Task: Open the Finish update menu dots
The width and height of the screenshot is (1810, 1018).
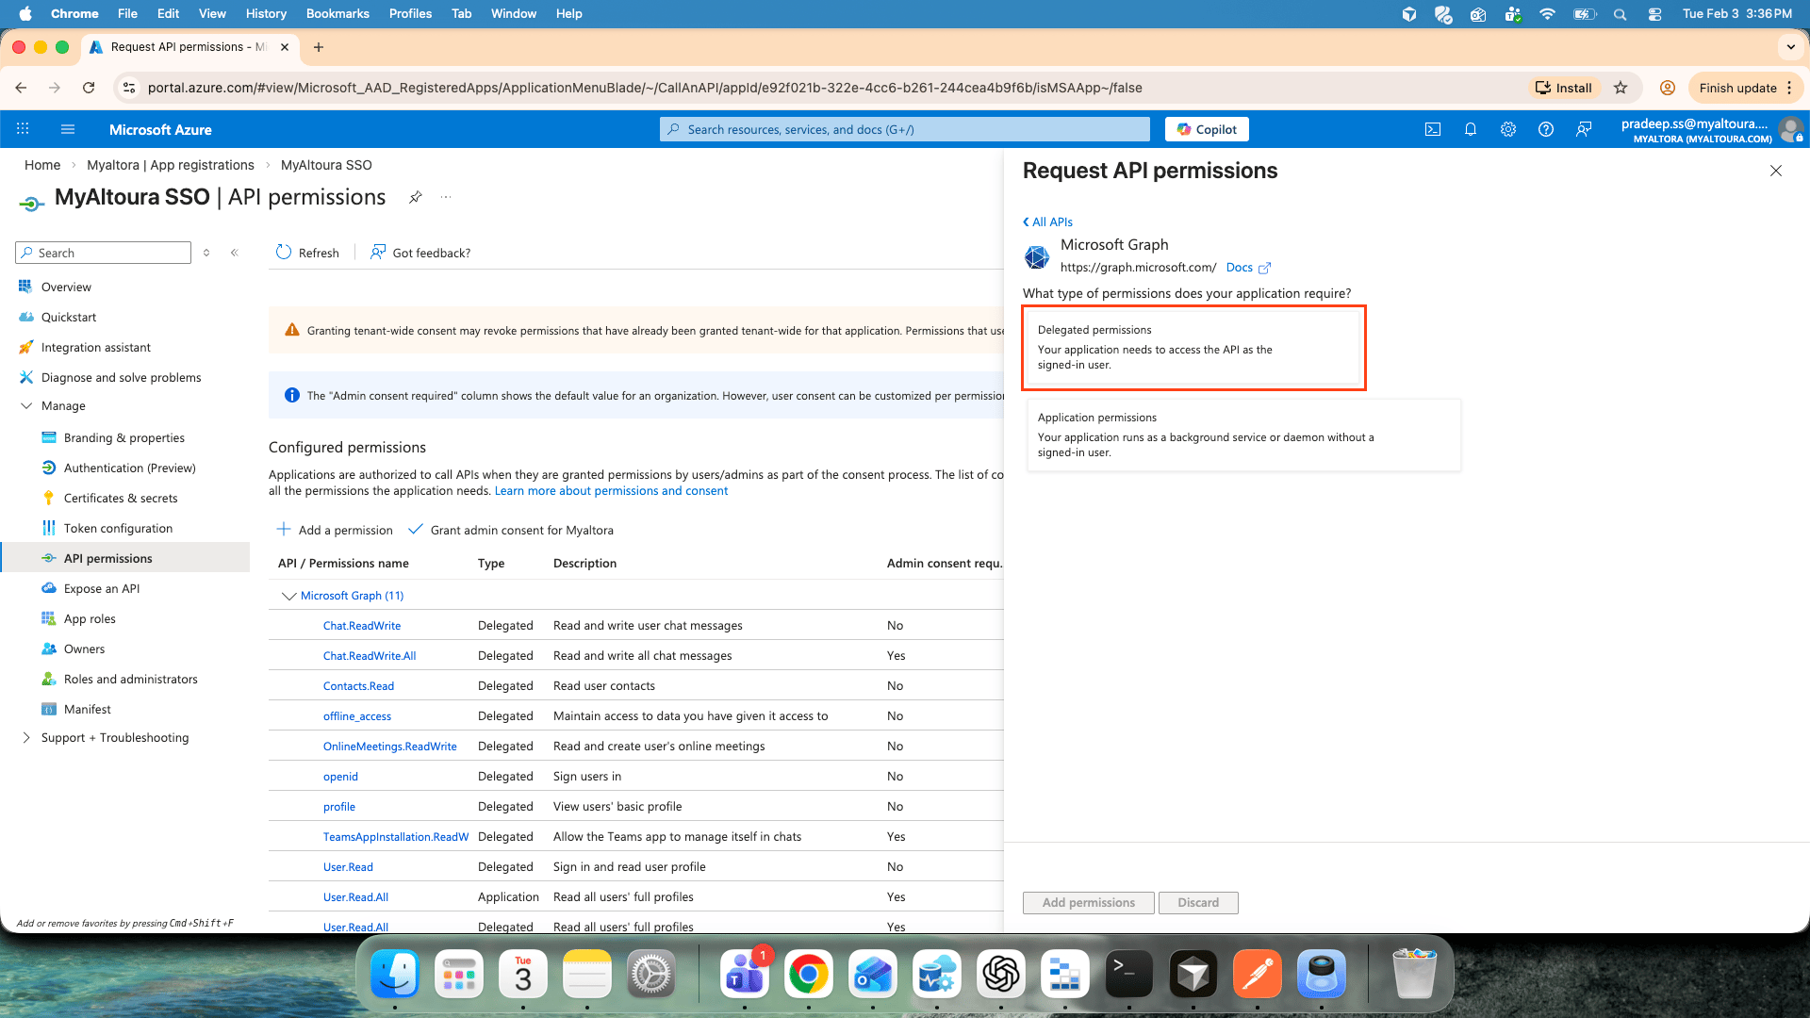Action: coord(1789,88)
